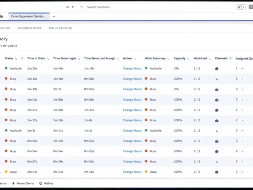This screenshot has width=253, height=190.
Task: Sort by Time in State column
Action: coord(48,59)
